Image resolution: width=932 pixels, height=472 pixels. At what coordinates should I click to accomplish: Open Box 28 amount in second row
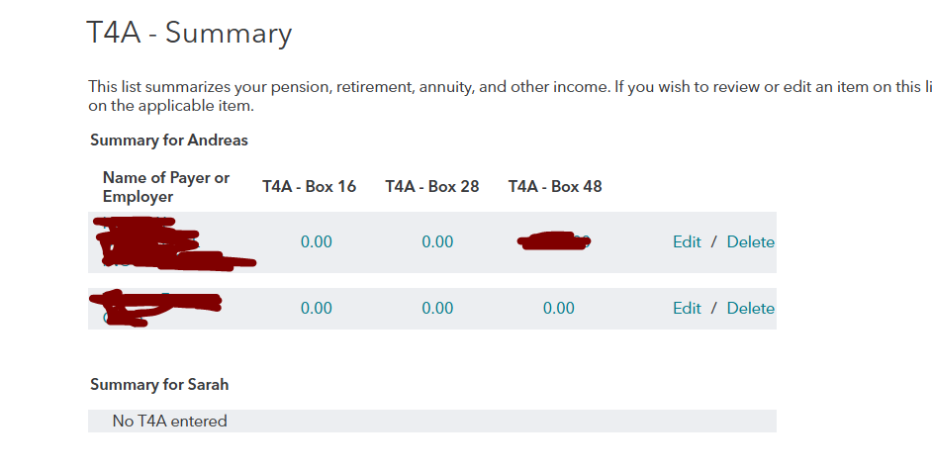(x=437, y=308)
